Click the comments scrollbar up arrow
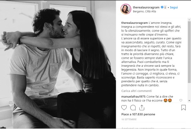The image size is (191, 129). click(189, 20)
